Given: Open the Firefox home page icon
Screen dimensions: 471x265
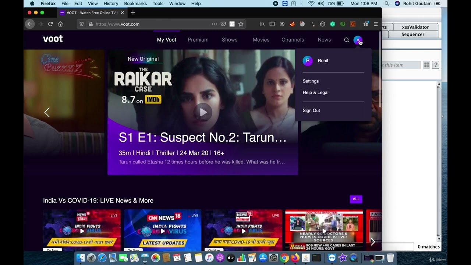Looking at the screenshot, I should 60,24.
